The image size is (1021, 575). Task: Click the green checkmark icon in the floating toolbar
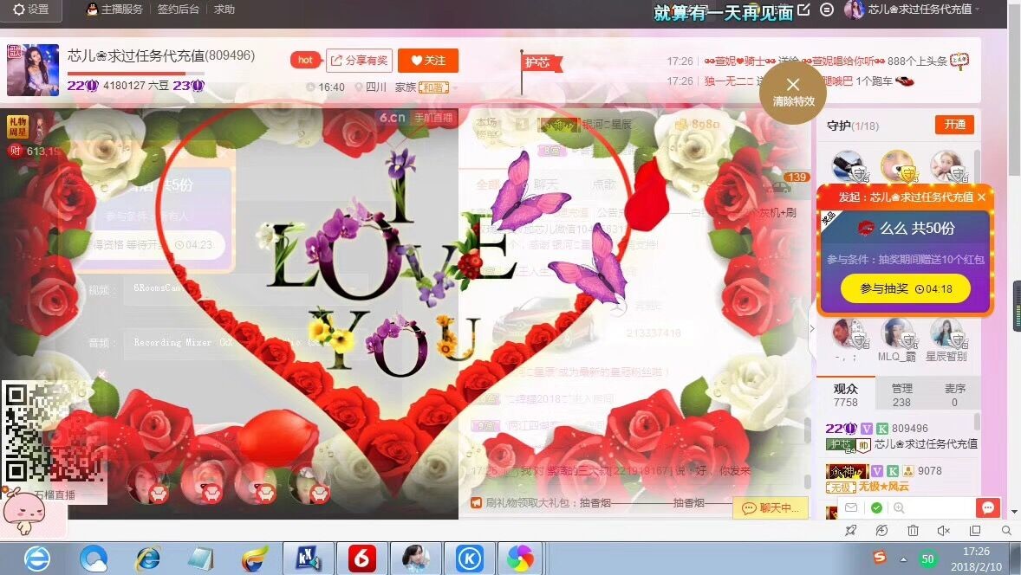click(x=876, y=507)
